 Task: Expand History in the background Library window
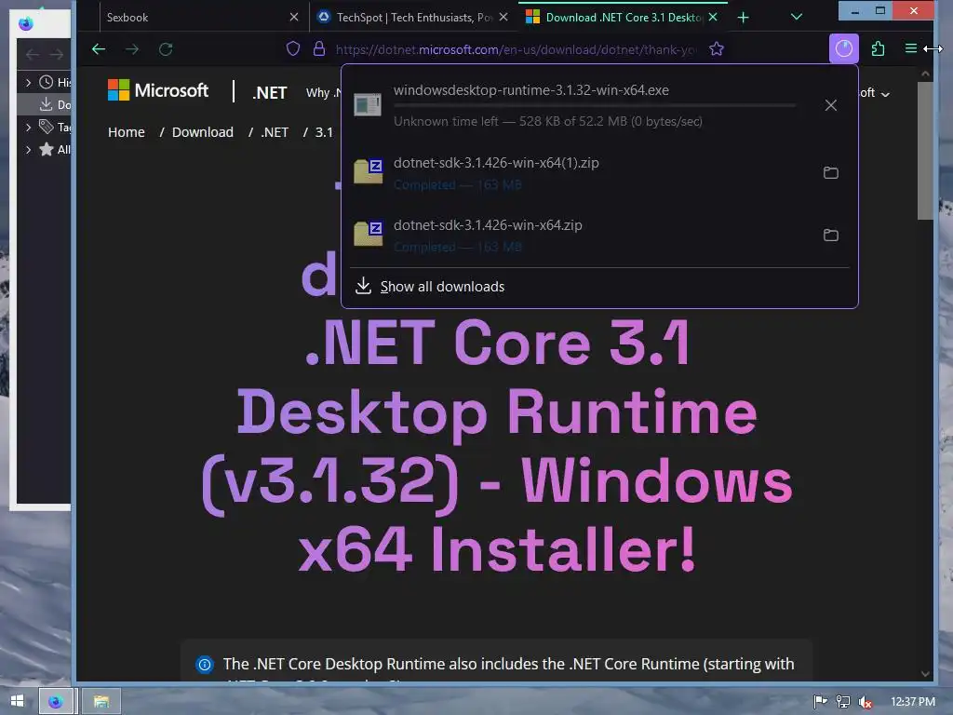(29, 82)
